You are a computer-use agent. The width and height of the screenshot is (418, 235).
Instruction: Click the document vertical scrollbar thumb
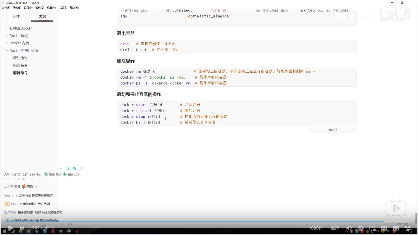tap(416, 218)
